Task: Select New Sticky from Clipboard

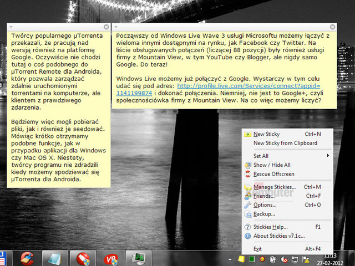Action: tap(287, 143)
